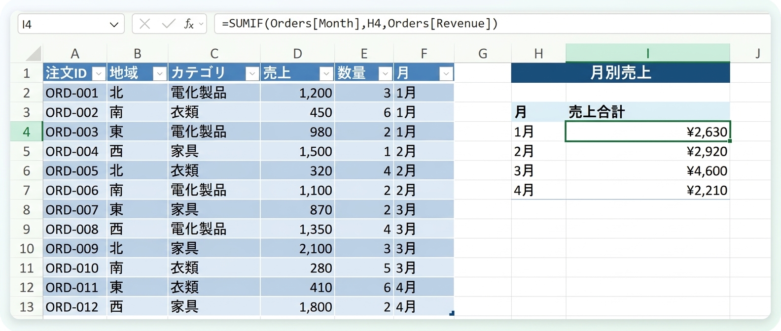Viewport: 781px width, 331px height.
Task: Expand the function list arrow beside fx
Action: (201, 24)
